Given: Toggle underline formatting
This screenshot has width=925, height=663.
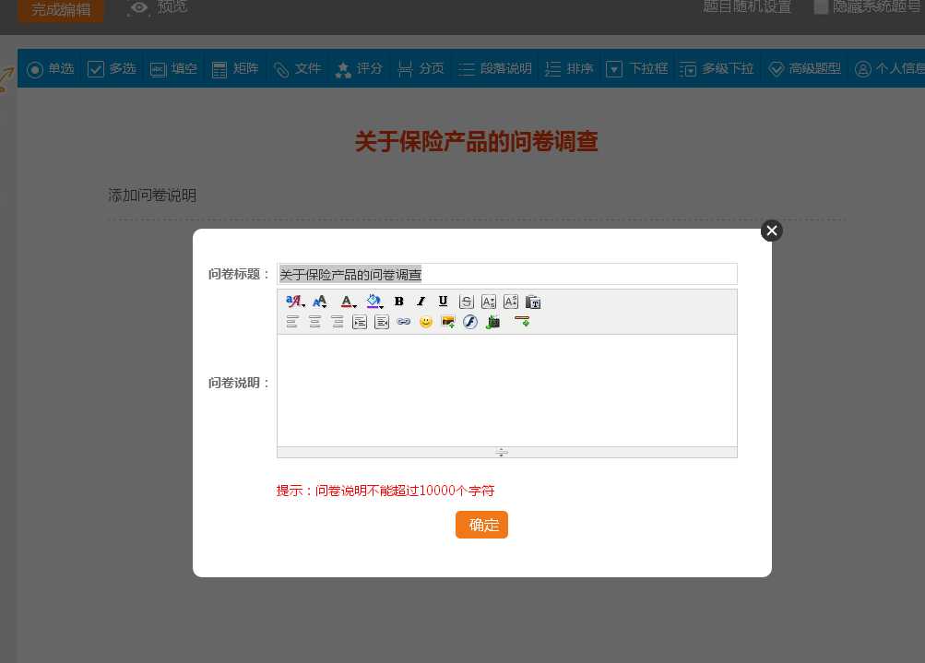Looking at the screenshot, I should tap(443, 302).
